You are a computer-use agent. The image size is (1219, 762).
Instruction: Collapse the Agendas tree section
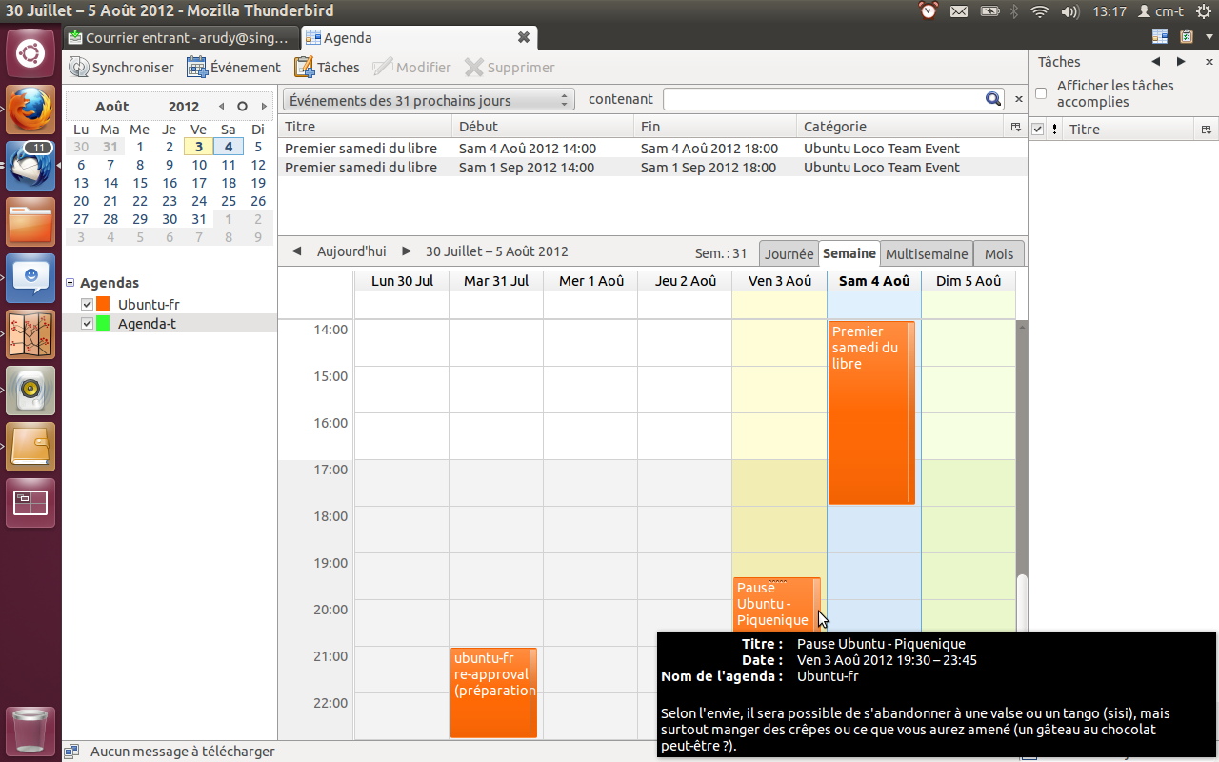70,283
